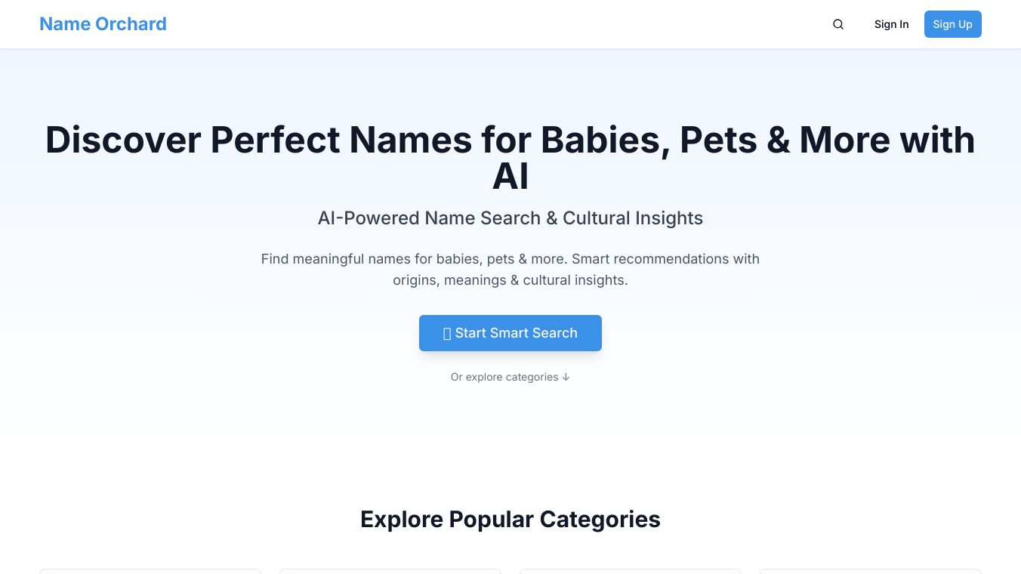Open the Name Orchard home logo
The image size is (1021, 574).
103,24
